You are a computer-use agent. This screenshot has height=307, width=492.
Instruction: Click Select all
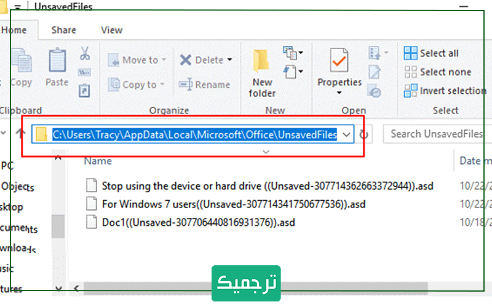(x=431, y=53)
